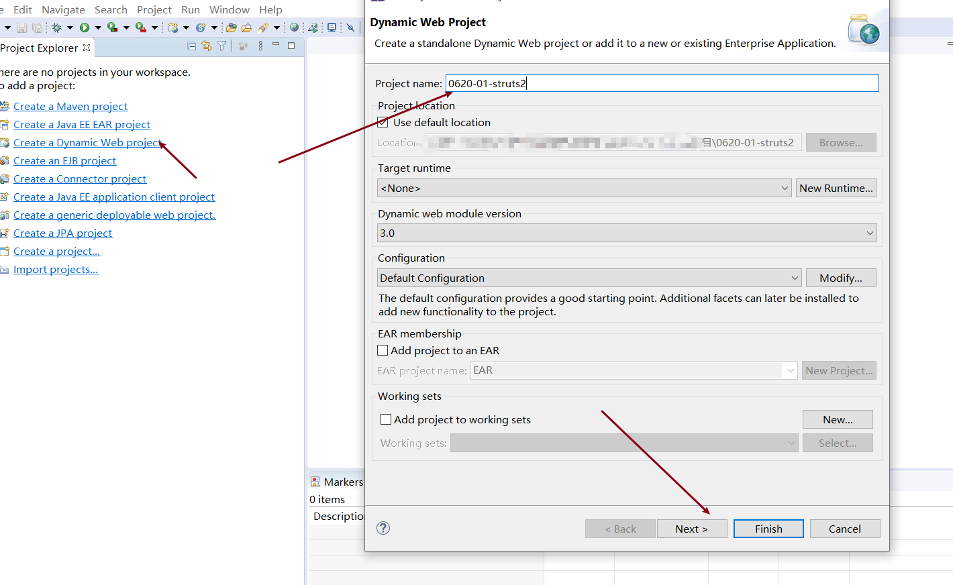953x585 pixels.
Task: Click Create a Dynamic Web project link
Action: 87,142
